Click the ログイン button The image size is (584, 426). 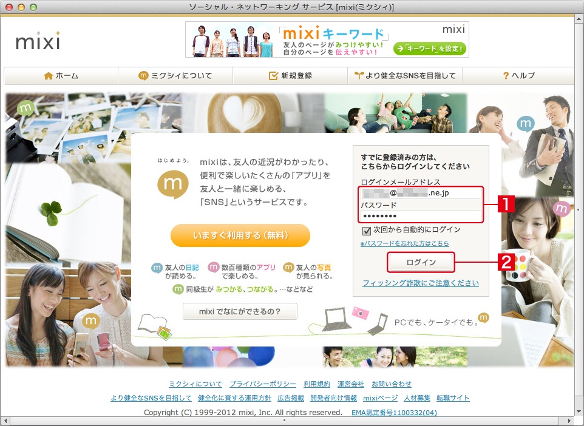pyautogui.click(x=421, y=263)
